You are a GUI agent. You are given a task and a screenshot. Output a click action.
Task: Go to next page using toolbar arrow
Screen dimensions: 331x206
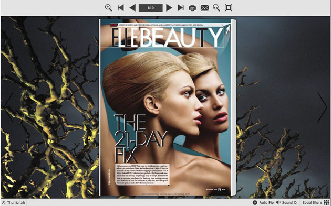click(169, 8)
